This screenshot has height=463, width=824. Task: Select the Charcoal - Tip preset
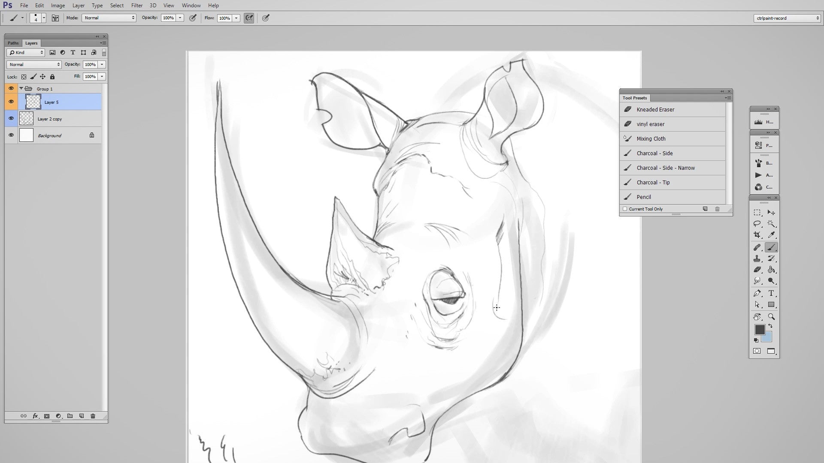tap(653, 182)
